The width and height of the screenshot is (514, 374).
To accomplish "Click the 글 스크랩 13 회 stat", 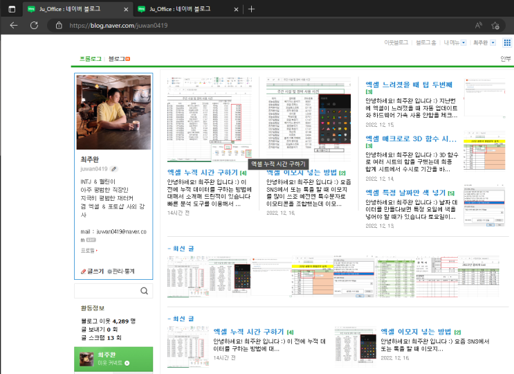I will pyautogui.click(x=101, y=337).
